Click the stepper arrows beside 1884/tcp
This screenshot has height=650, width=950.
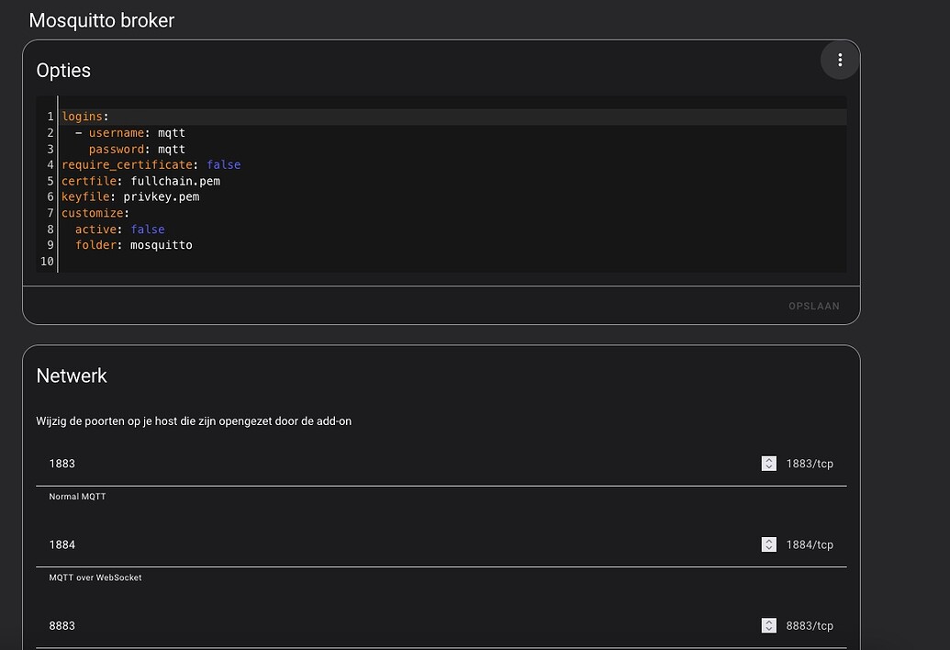pyautogui.click(x=768, y=544)
